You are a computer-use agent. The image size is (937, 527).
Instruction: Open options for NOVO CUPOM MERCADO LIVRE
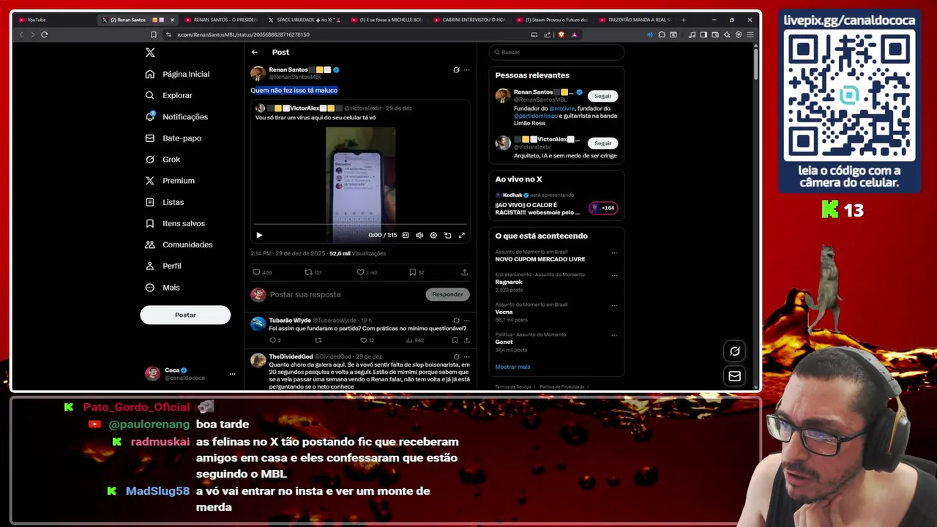(x=614, y=253)
